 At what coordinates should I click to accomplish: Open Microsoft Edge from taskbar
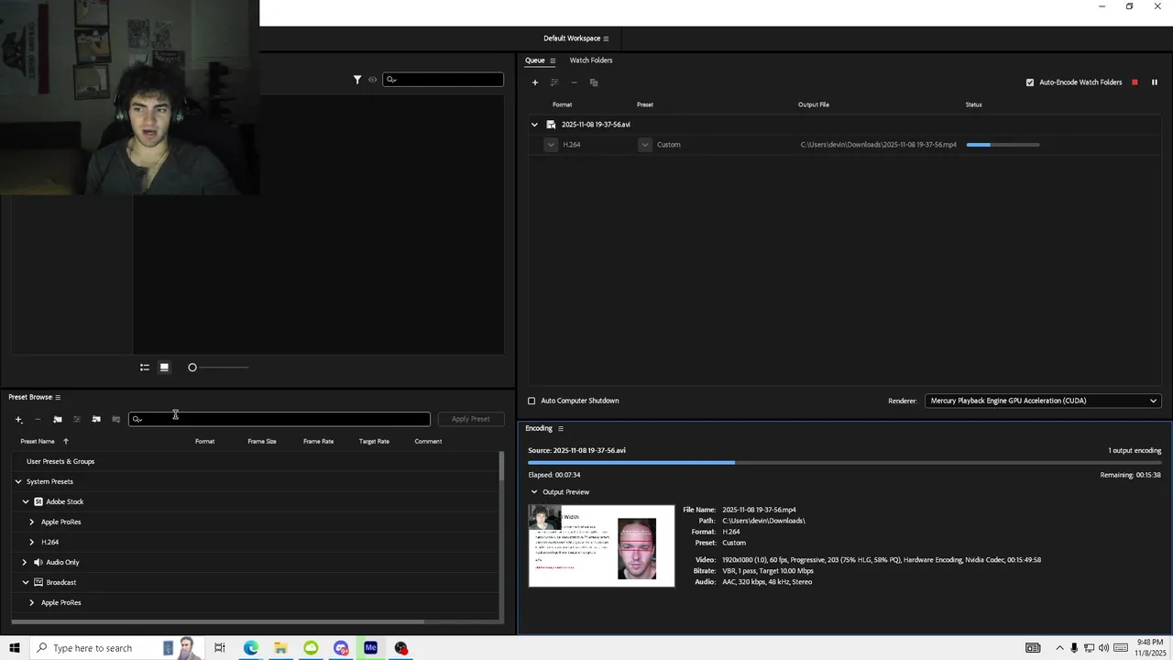tap(250, 648)
